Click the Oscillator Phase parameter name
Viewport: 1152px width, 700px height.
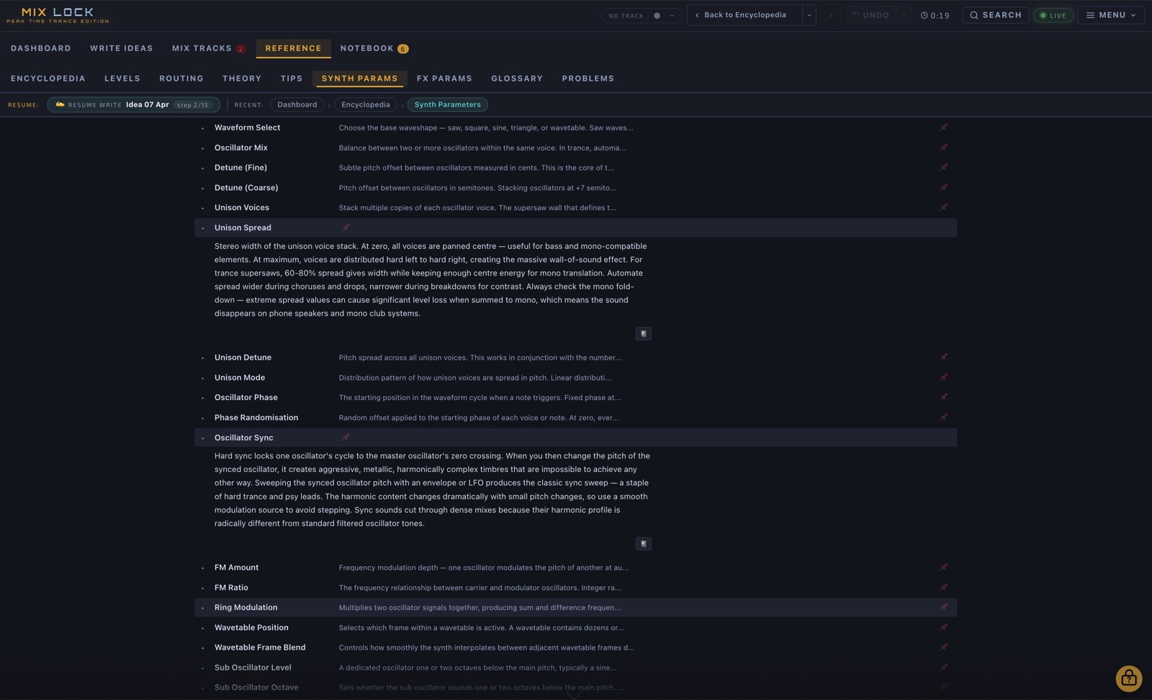point(246,398)
